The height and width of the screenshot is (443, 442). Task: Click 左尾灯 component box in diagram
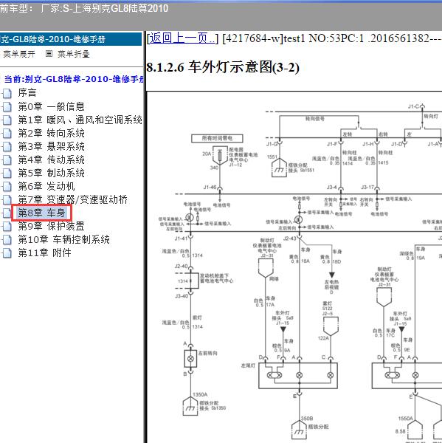click(298, 376)
